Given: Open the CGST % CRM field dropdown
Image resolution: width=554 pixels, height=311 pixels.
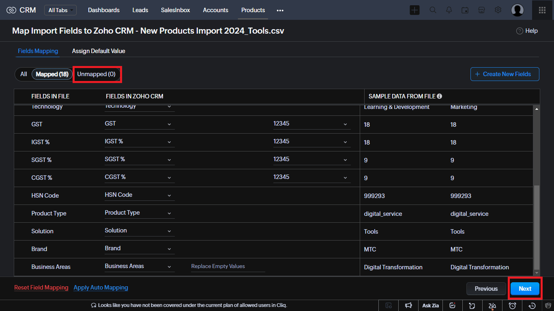Looking at the screenshot, I should click(140, 177).
